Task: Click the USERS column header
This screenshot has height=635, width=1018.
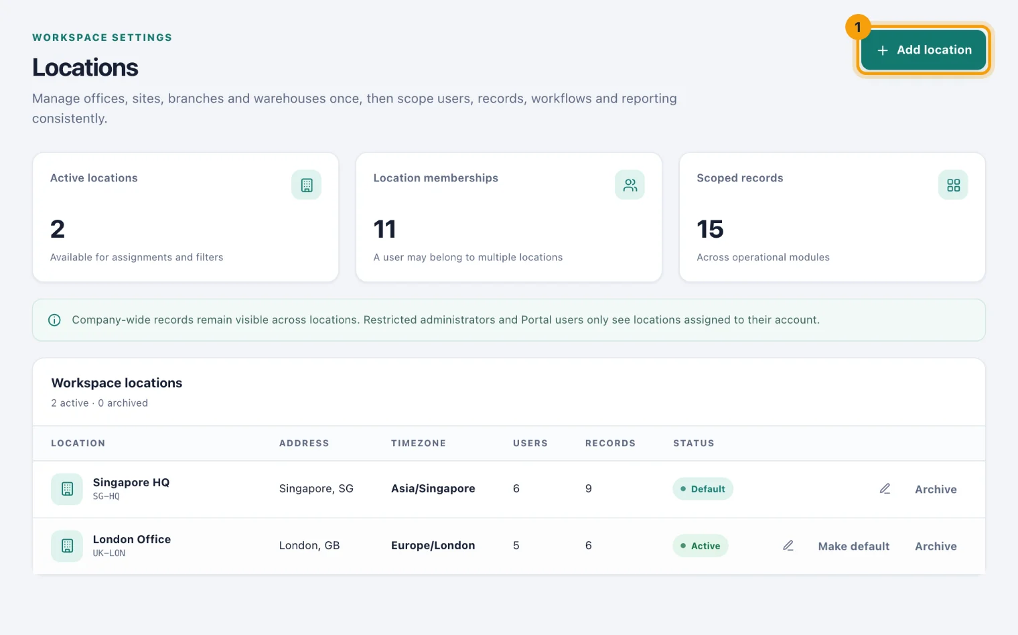Action: click(530, 443)
